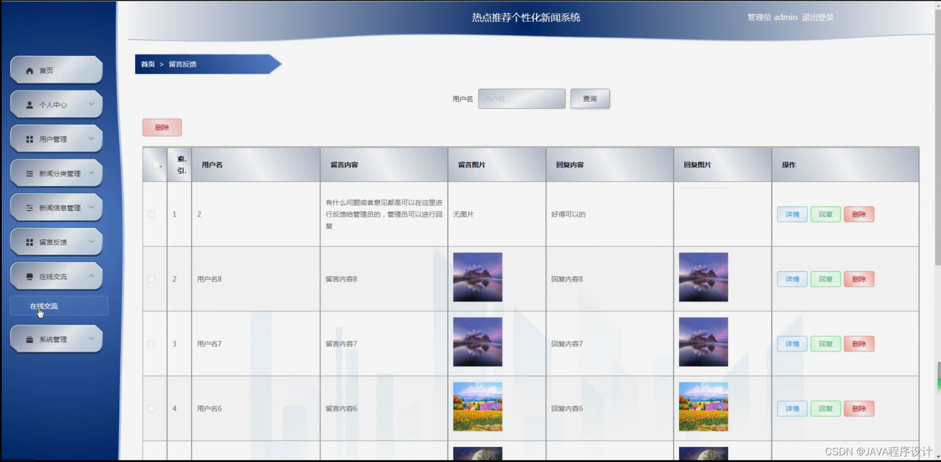Click 删除 for 用户名8 row
This screenshot has width=941, height=462.
[859, 279]
